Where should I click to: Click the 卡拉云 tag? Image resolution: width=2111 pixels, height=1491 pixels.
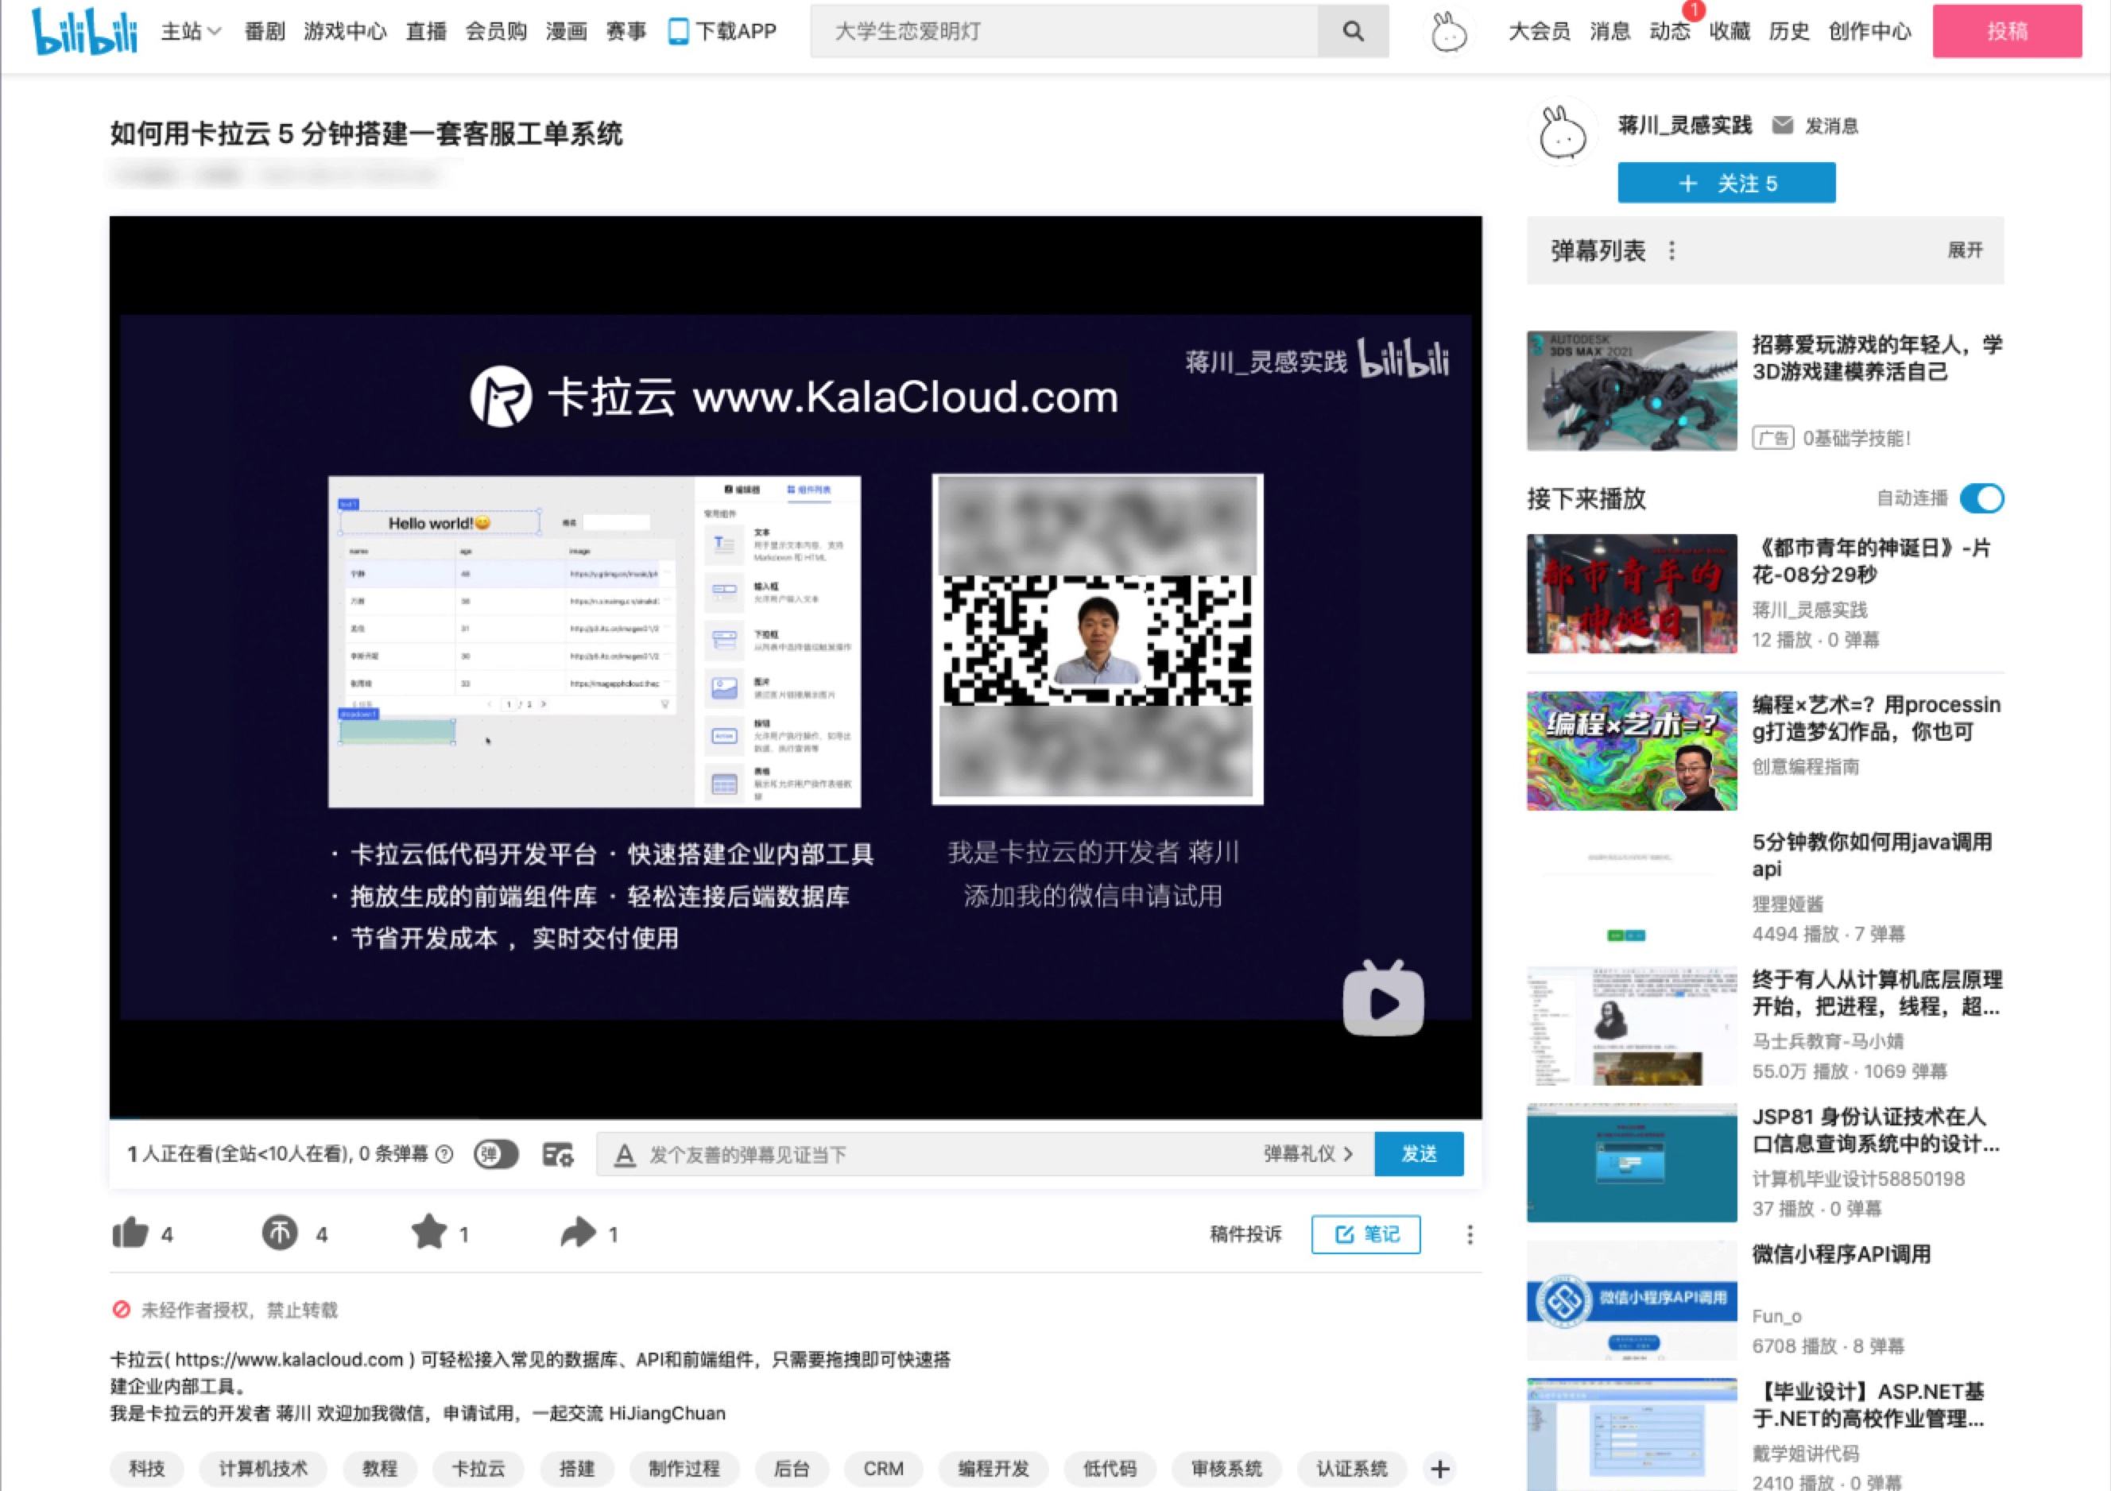point(478,1469)
